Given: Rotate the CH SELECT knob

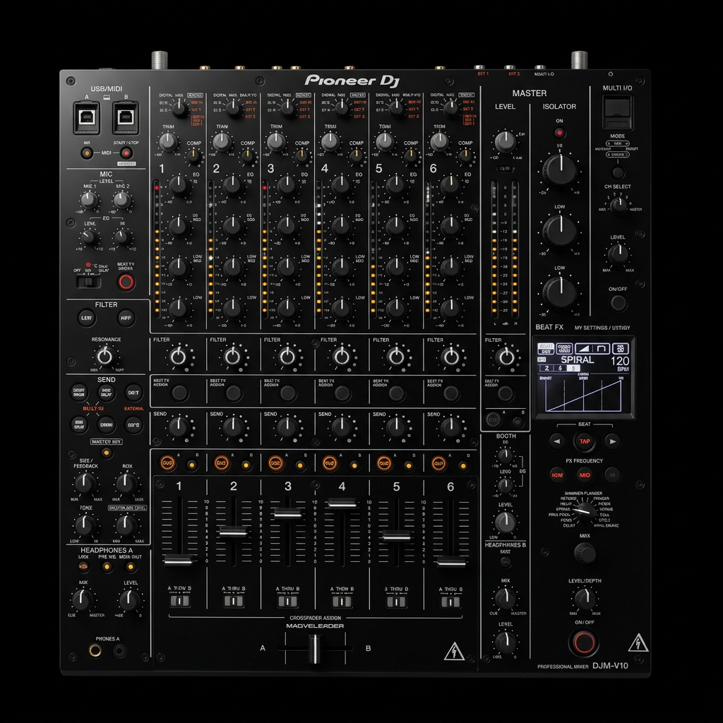Looking at the screenshot, I should [x=619, y=205].
